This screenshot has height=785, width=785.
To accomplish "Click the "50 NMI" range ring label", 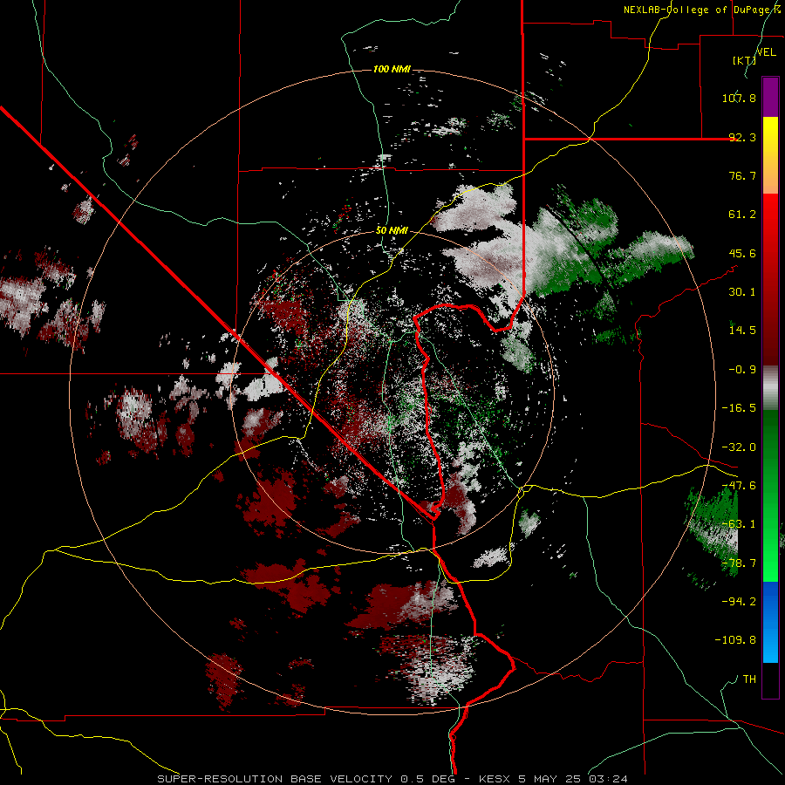I will [392, 230].
